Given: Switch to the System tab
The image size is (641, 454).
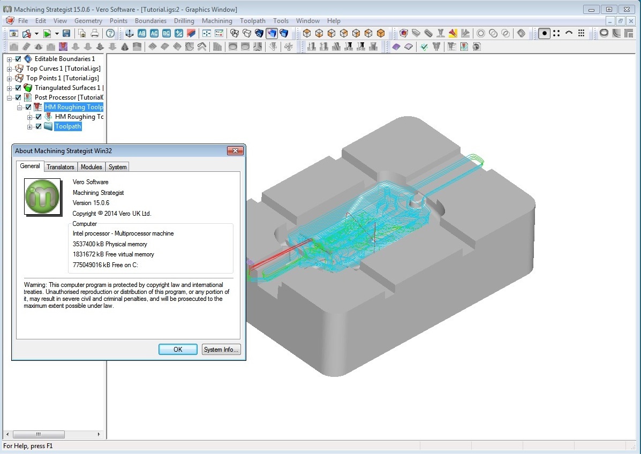Looking at the screenshot, I should click(x=117, y=167).
